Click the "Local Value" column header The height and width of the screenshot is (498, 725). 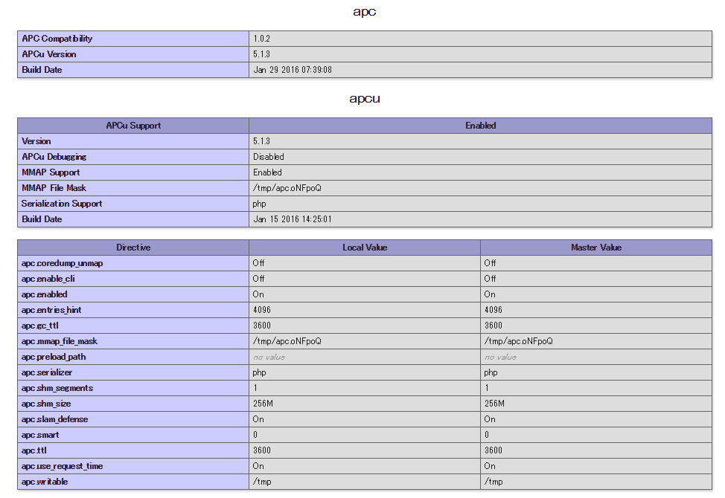(365, 248)
